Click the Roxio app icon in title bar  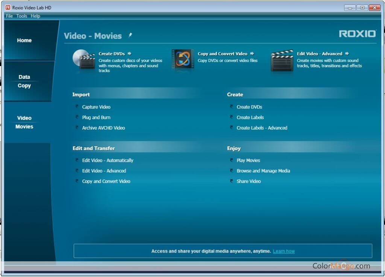tap(8, 8)
